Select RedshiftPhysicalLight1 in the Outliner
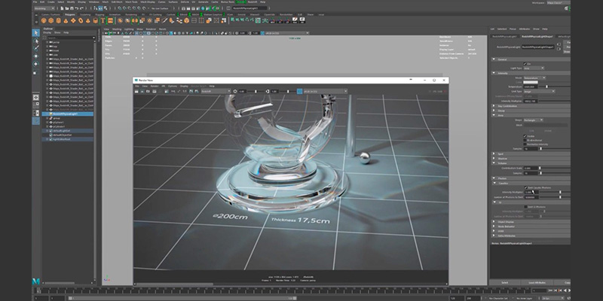Viewport: 603px width, 301px height. point(67,114)
